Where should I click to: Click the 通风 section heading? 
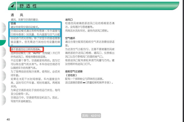coord(17,15)
